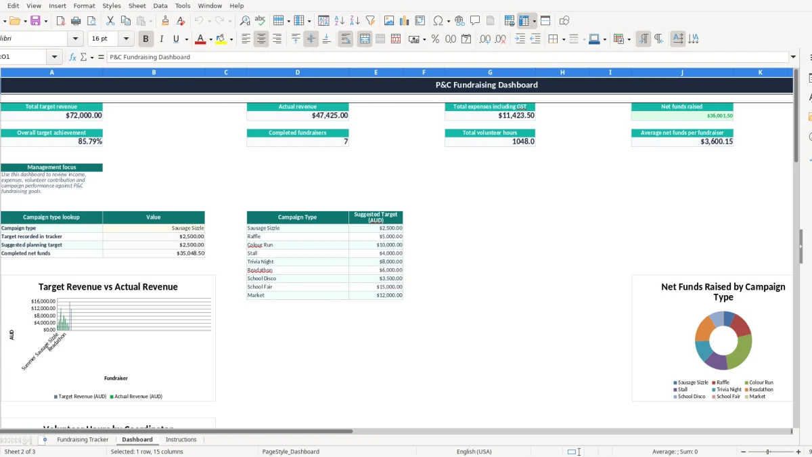Open the font size dropdown

point(127,39)
